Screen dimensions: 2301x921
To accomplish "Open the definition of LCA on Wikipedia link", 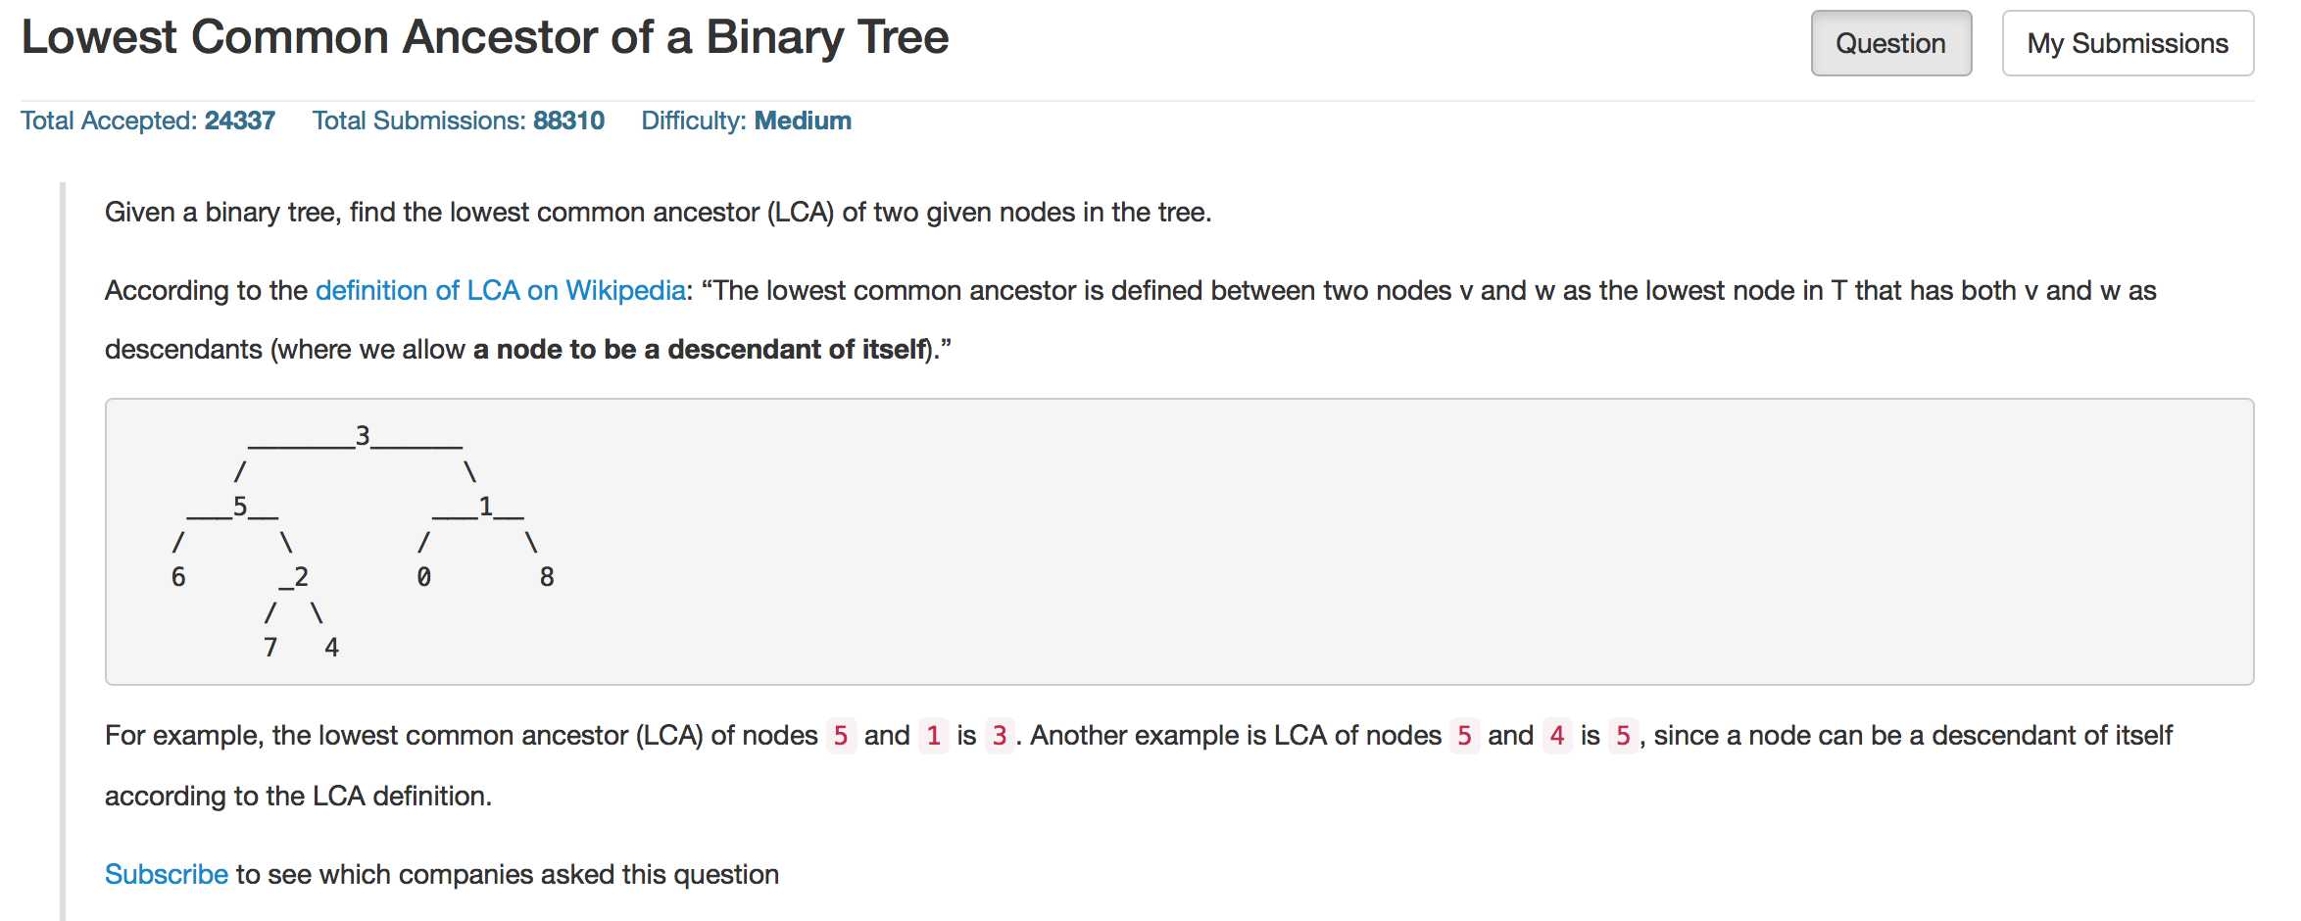I will click(500, 291).
